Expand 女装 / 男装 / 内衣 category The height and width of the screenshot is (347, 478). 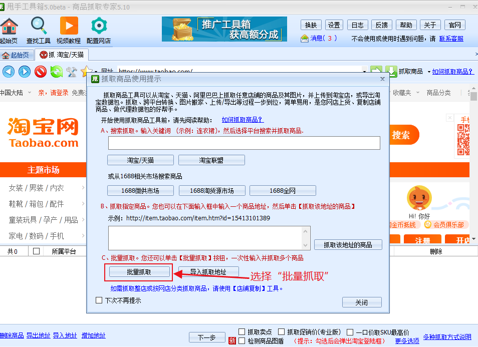click(83, 188)
